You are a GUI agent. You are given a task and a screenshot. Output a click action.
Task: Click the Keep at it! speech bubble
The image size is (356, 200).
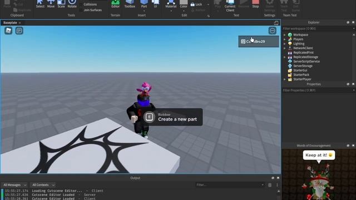click(319, 155)
